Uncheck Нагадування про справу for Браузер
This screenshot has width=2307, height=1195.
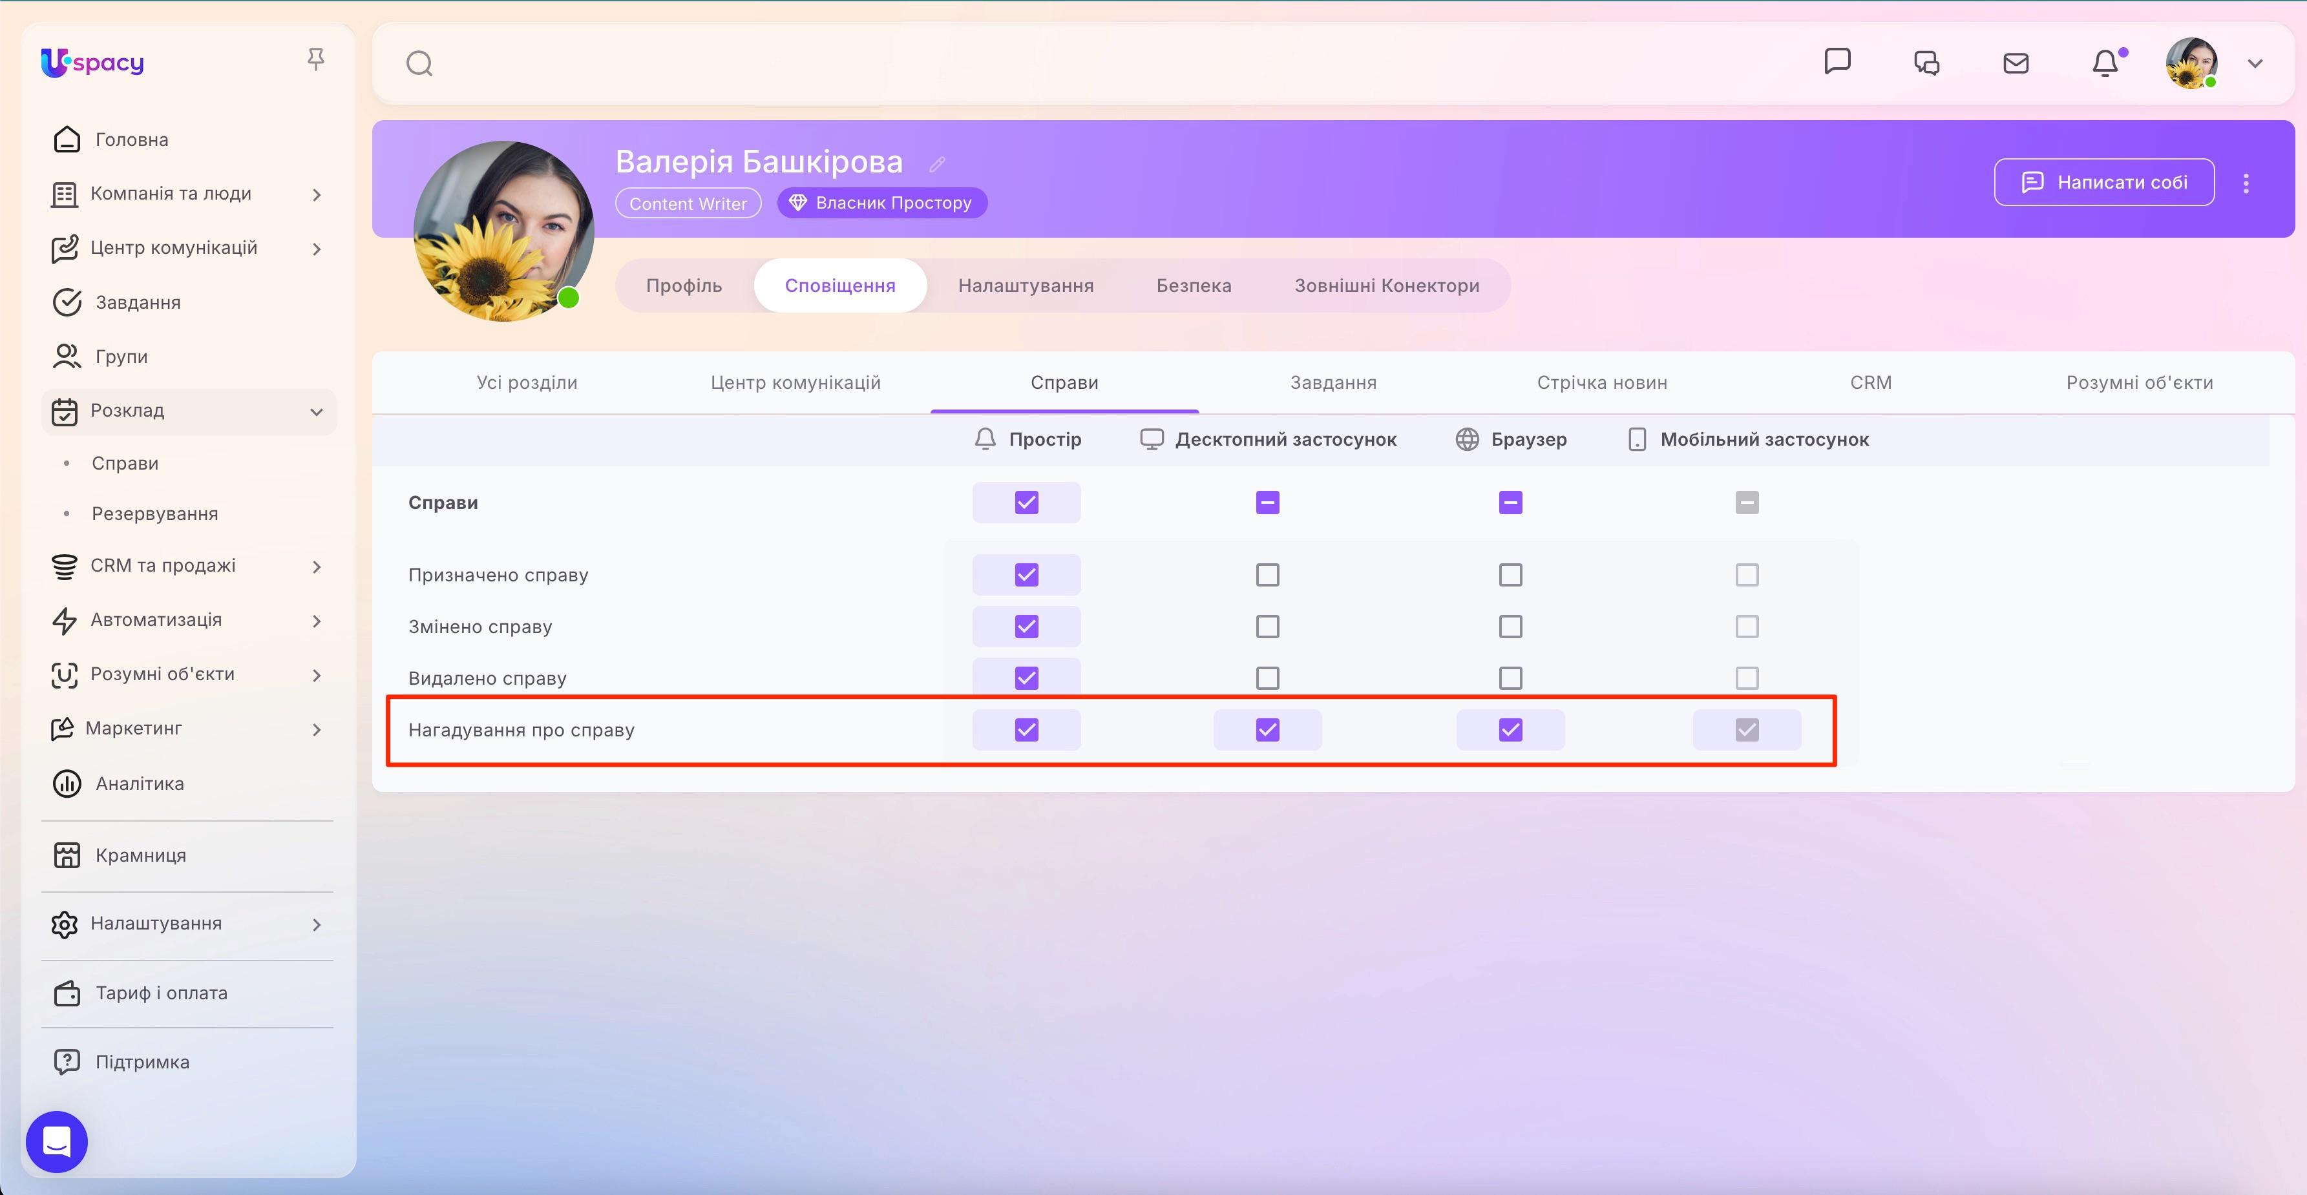click(1510, 729)
